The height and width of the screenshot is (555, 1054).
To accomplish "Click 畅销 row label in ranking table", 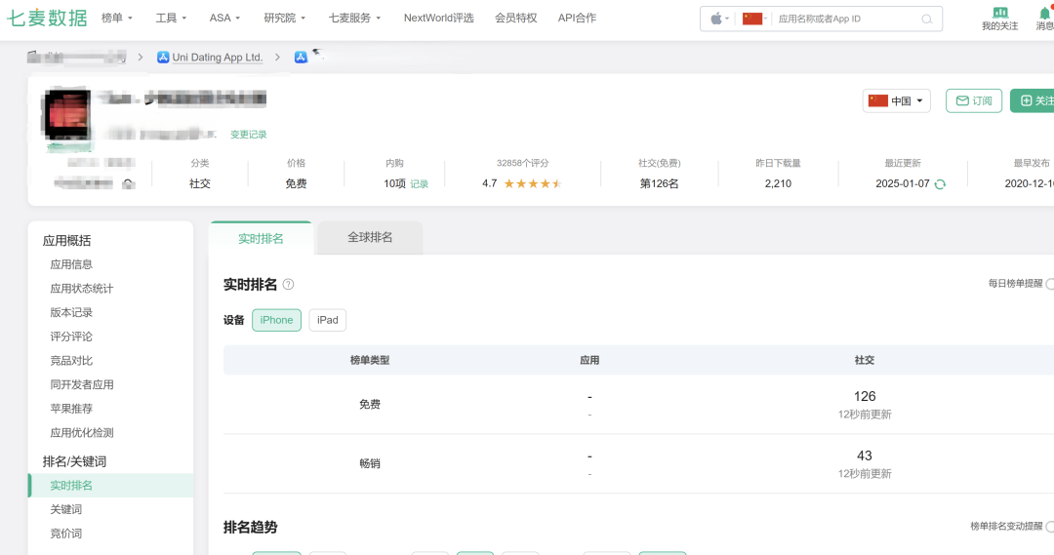I will [x=370, y=463].
